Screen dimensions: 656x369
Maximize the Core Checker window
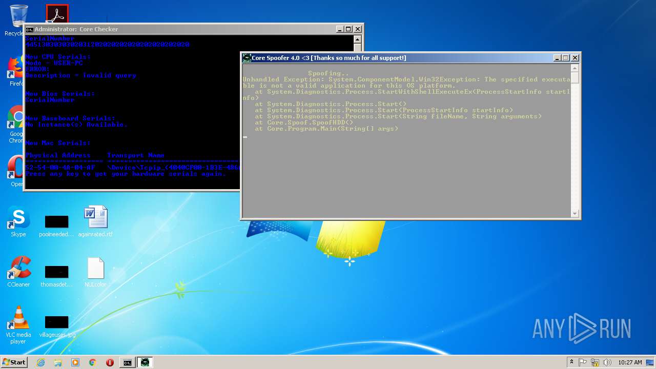348,29
